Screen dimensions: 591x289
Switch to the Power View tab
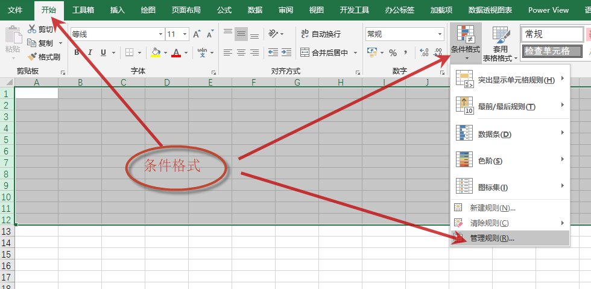point(548,10)
